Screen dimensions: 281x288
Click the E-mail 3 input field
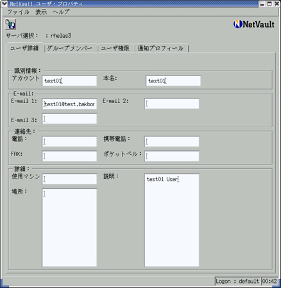point(69,118)
